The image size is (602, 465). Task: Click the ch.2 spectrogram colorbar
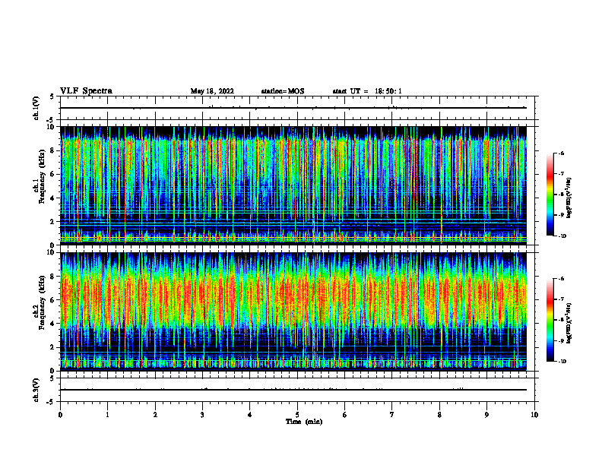[550, 320]
